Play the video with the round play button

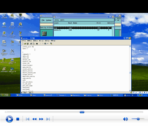coord(9,119)
